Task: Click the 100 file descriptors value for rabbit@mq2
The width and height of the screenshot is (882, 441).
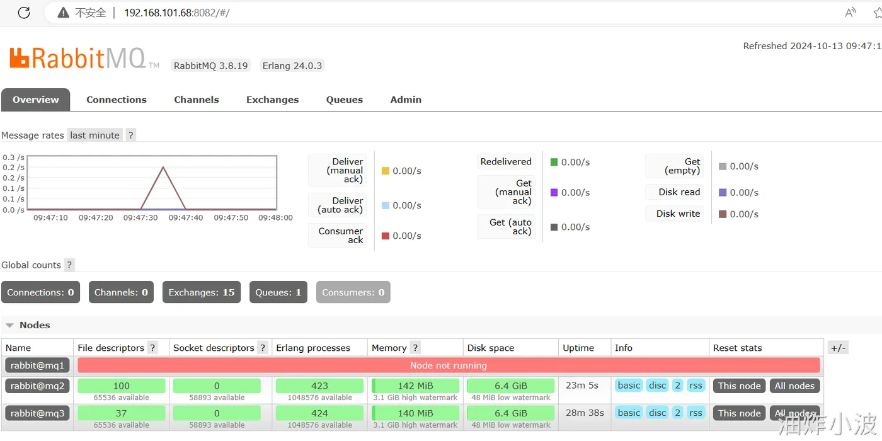Action: [122, 386]
